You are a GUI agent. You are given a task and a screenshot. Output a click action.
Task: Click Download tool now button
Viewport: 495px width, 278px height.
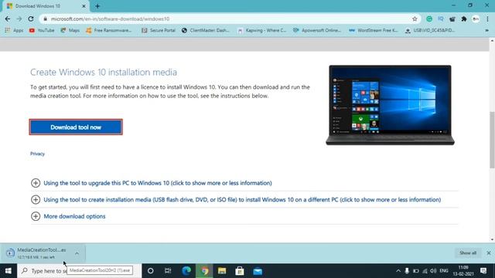pyautogui.click(x=76, y=127)
